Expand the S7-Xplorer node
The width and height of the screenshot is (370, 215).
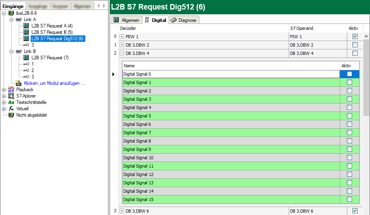pyautogui.click(x=4, y=96)
